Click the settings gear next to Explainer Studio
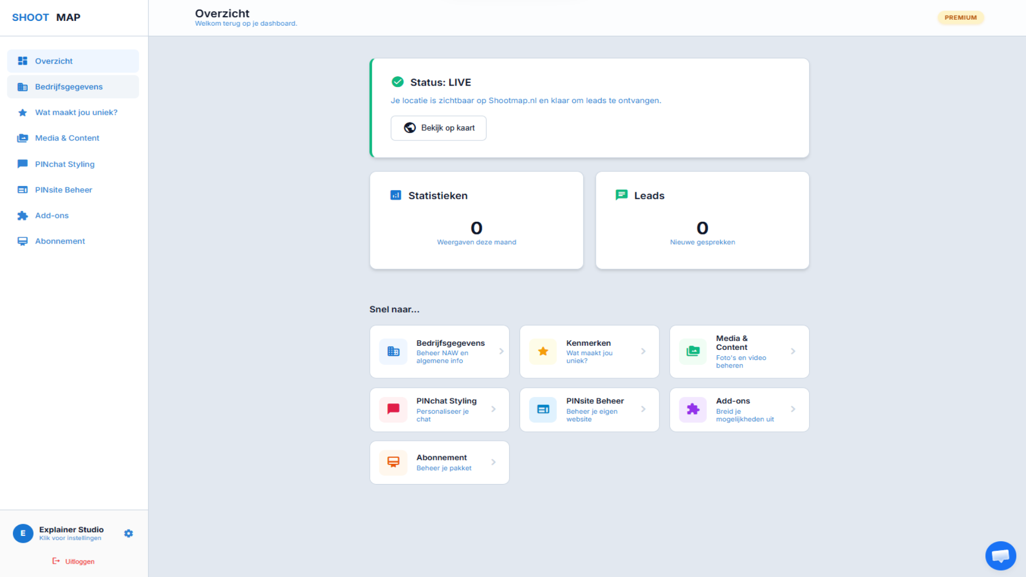Image resolution: width=1026 pixels, height=577 pixels. tap(128, 533)
